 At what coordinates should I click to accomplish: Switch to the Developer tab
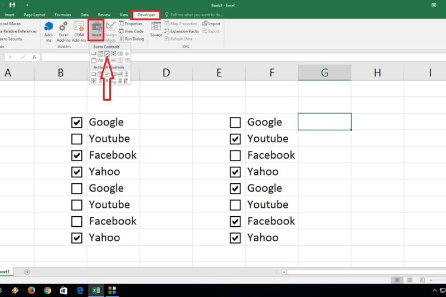146,14
